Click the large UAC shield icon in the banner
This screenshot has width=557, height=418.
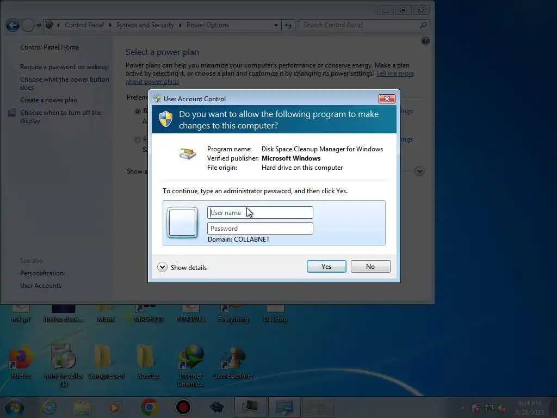pos(165,119)
